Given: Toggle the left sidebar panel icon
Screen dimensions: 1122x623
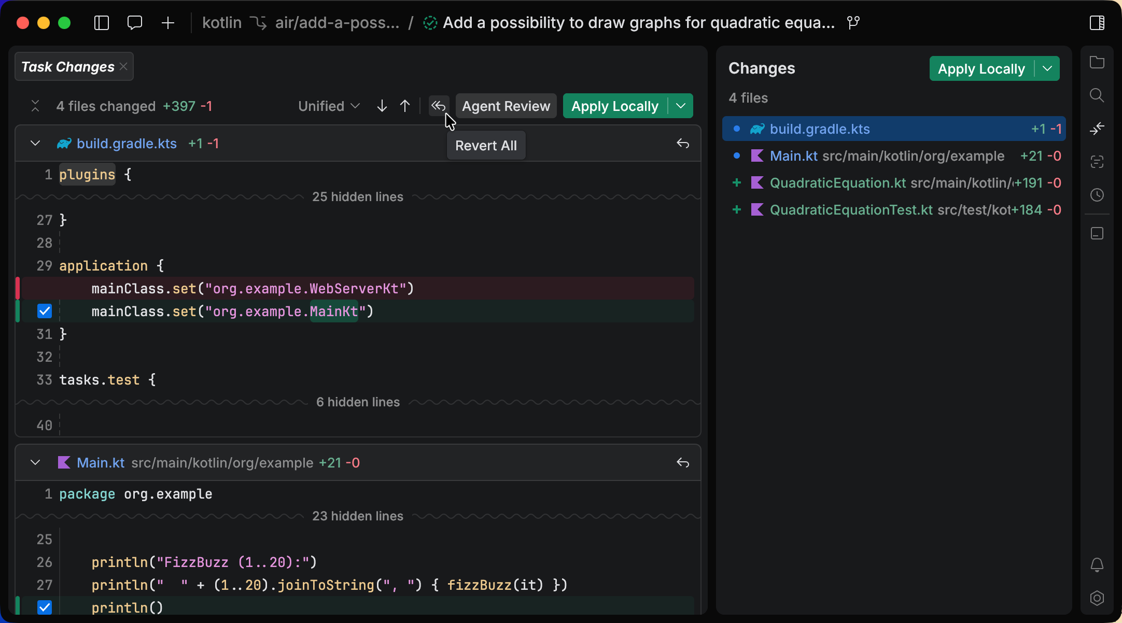Looking at the screenshot, I should point(102,23).
